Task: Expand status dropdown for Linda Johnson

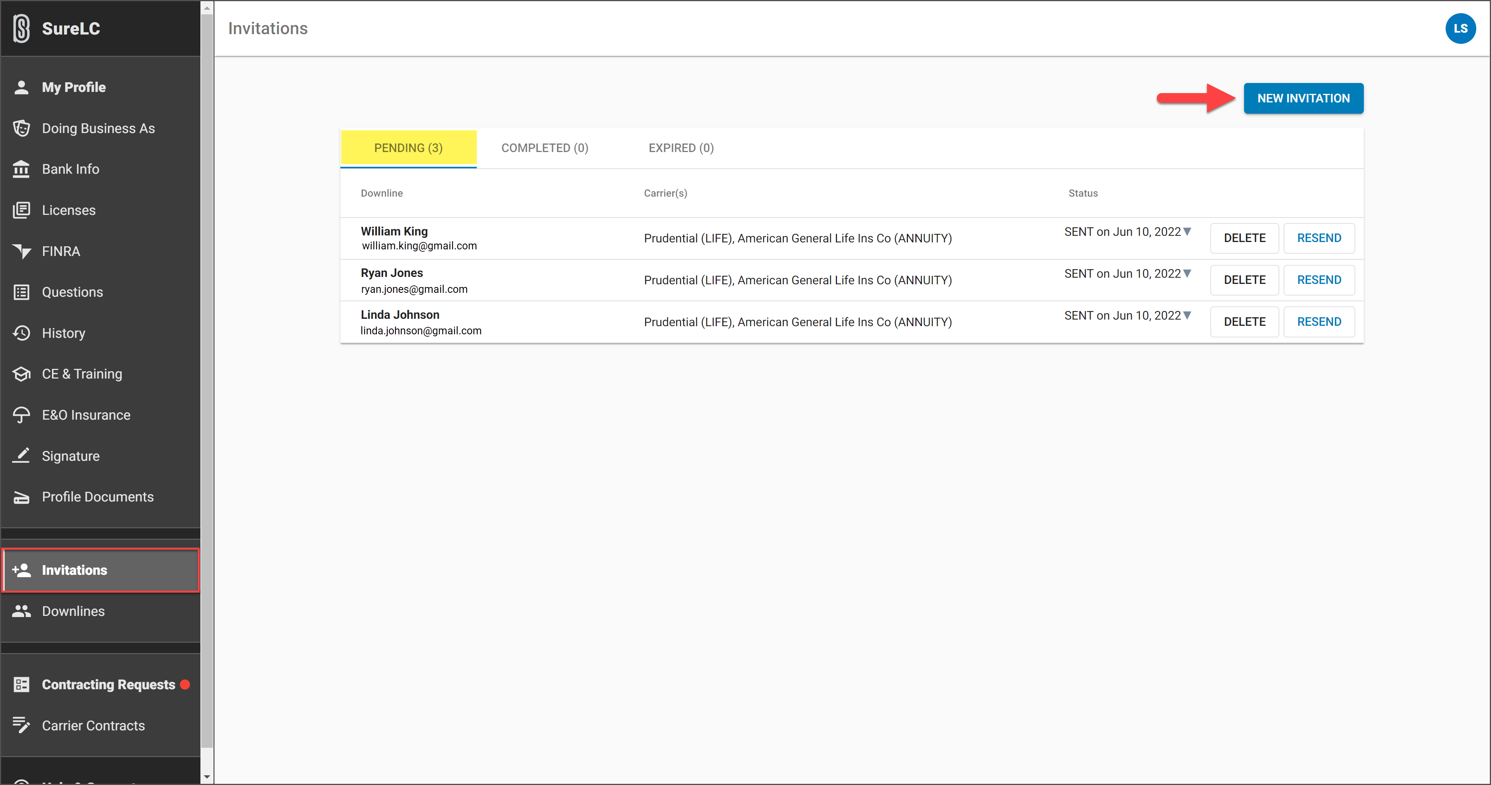Action: pos(1187,315)
